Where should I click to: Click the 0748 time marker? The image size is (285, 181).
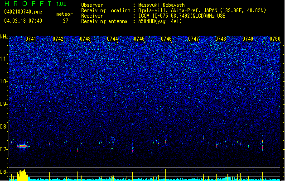pyautogui.click(x=221, y=39)
